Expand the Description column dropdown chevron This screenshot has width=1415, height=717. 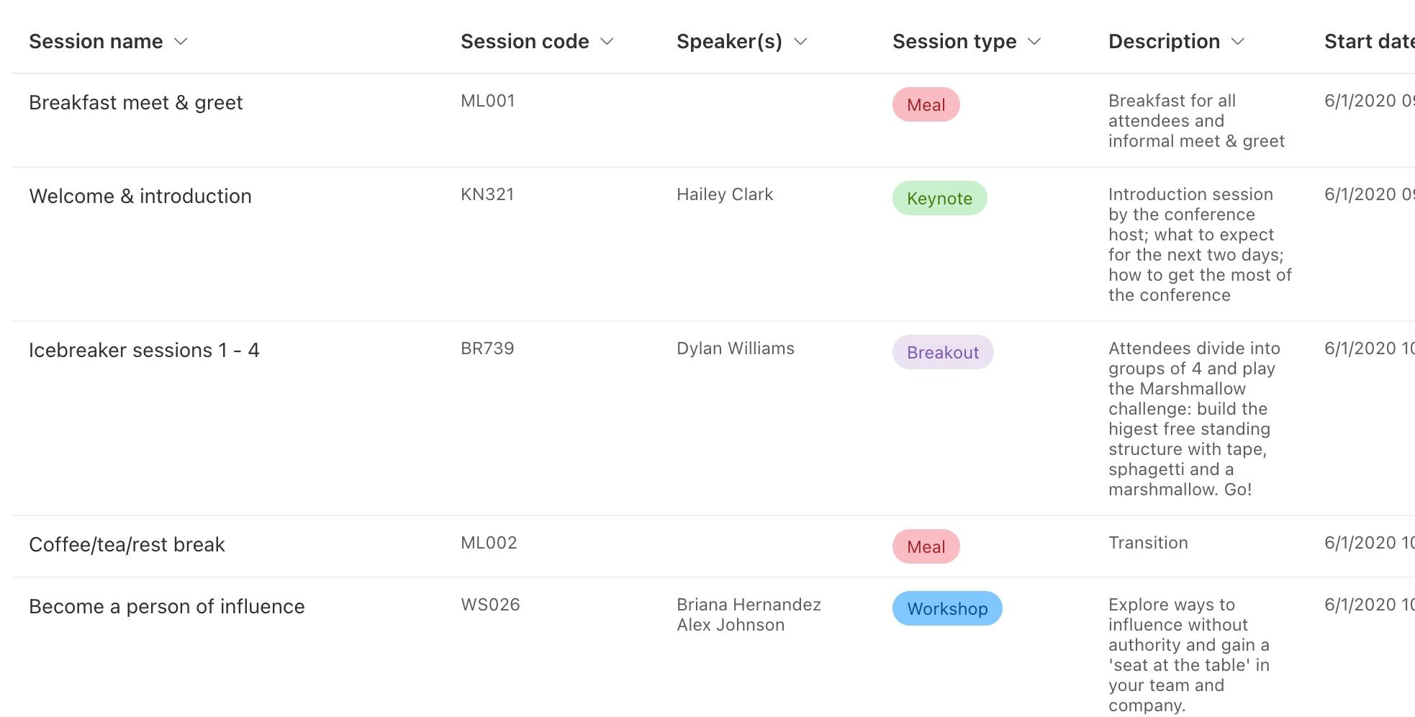[x=1237, y=42]
